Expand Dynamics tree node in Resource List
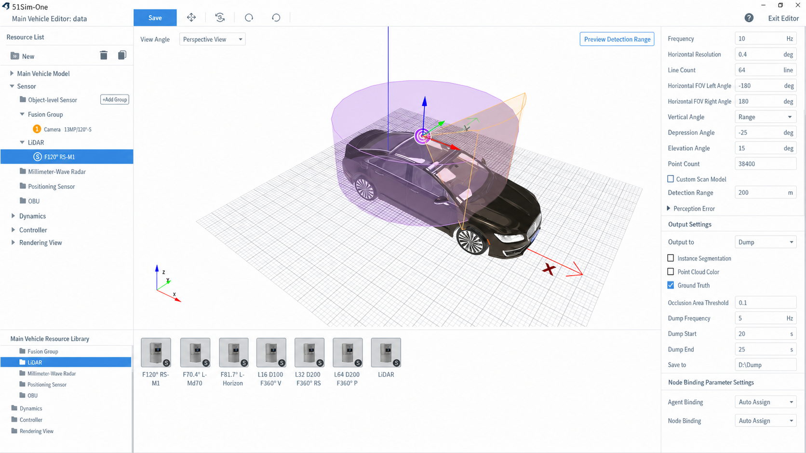 point(13,216)
